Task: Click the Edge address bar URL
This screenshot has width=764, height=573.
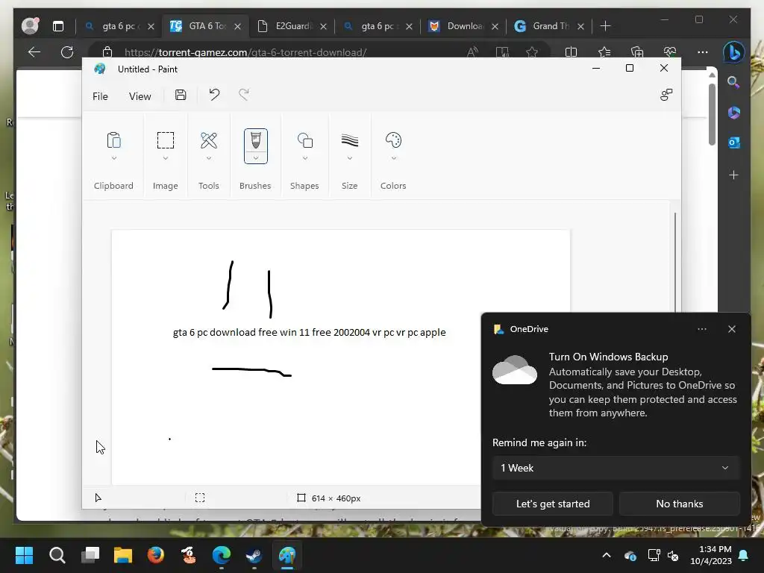Action: point(245,52)
